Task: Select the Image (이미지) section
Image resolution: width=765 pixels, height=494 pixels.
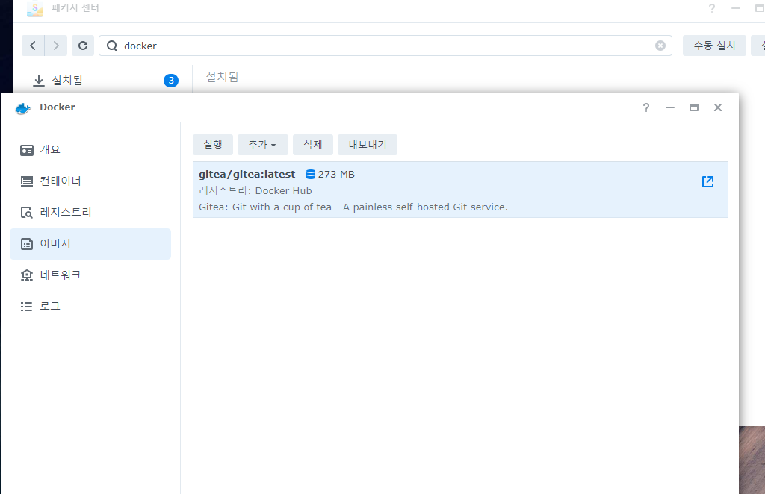Action: pos(90,243)
